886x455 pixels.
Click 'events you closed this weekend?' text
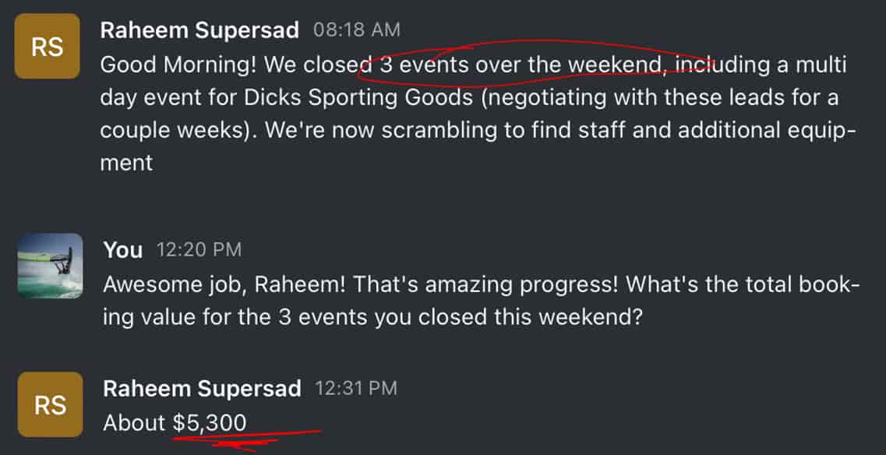click(x=471, y=318)
